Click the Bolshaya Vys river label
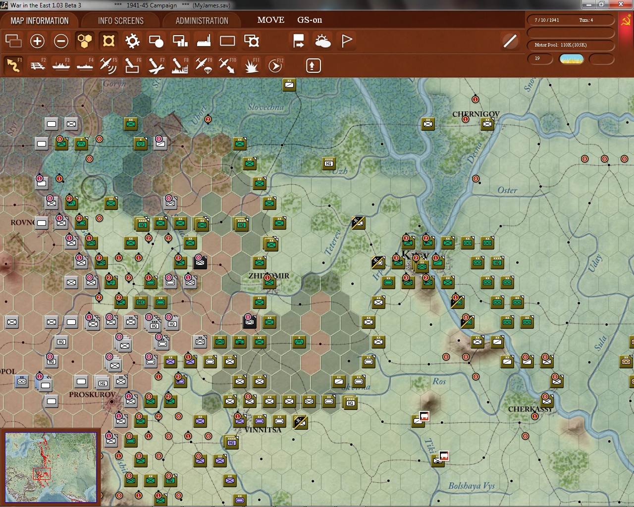634x507 pixels. [472, 486]
